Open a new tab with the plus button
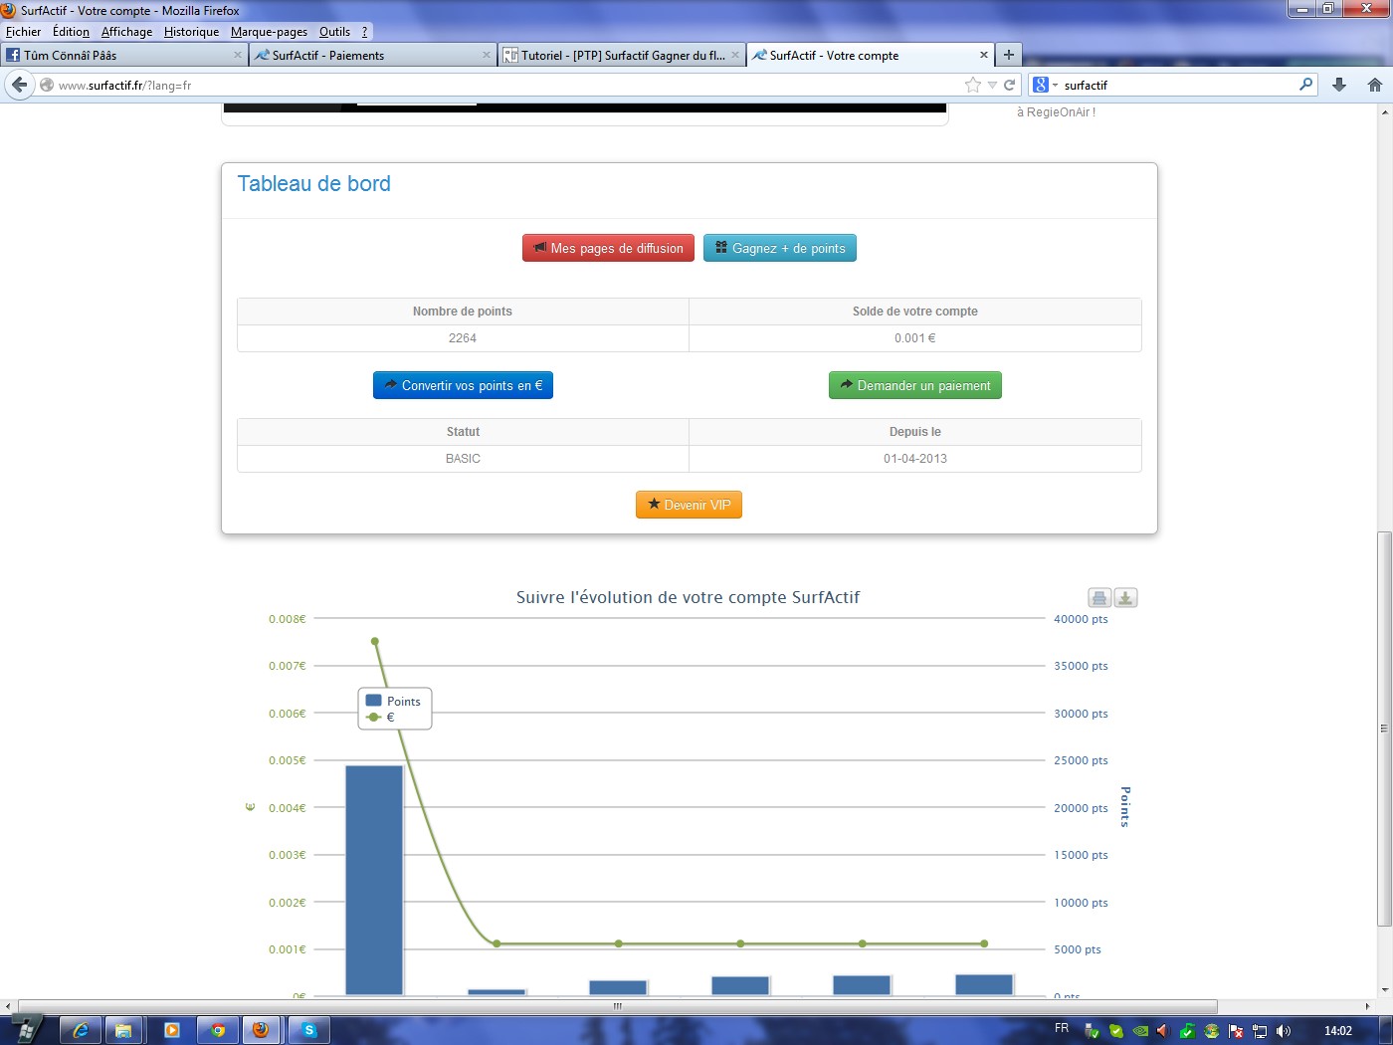Viewport: 1393px width, 1045px height. tap(1009, 55)
